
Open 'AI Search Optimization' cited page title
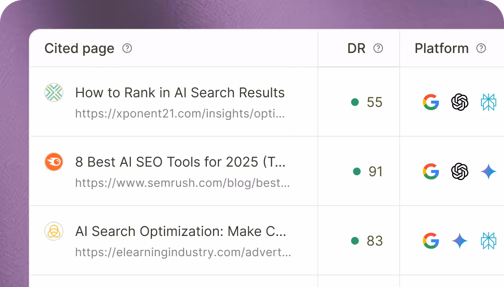click(x=181, y=231)
